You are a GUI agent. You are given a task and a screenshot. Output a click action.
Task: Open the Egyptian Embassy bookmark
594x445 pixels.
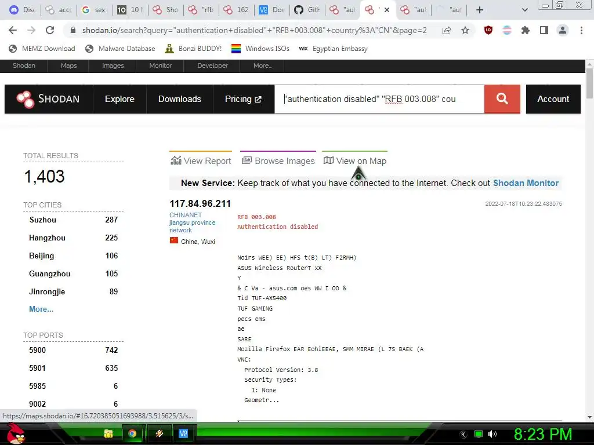(x=334, y=49)
